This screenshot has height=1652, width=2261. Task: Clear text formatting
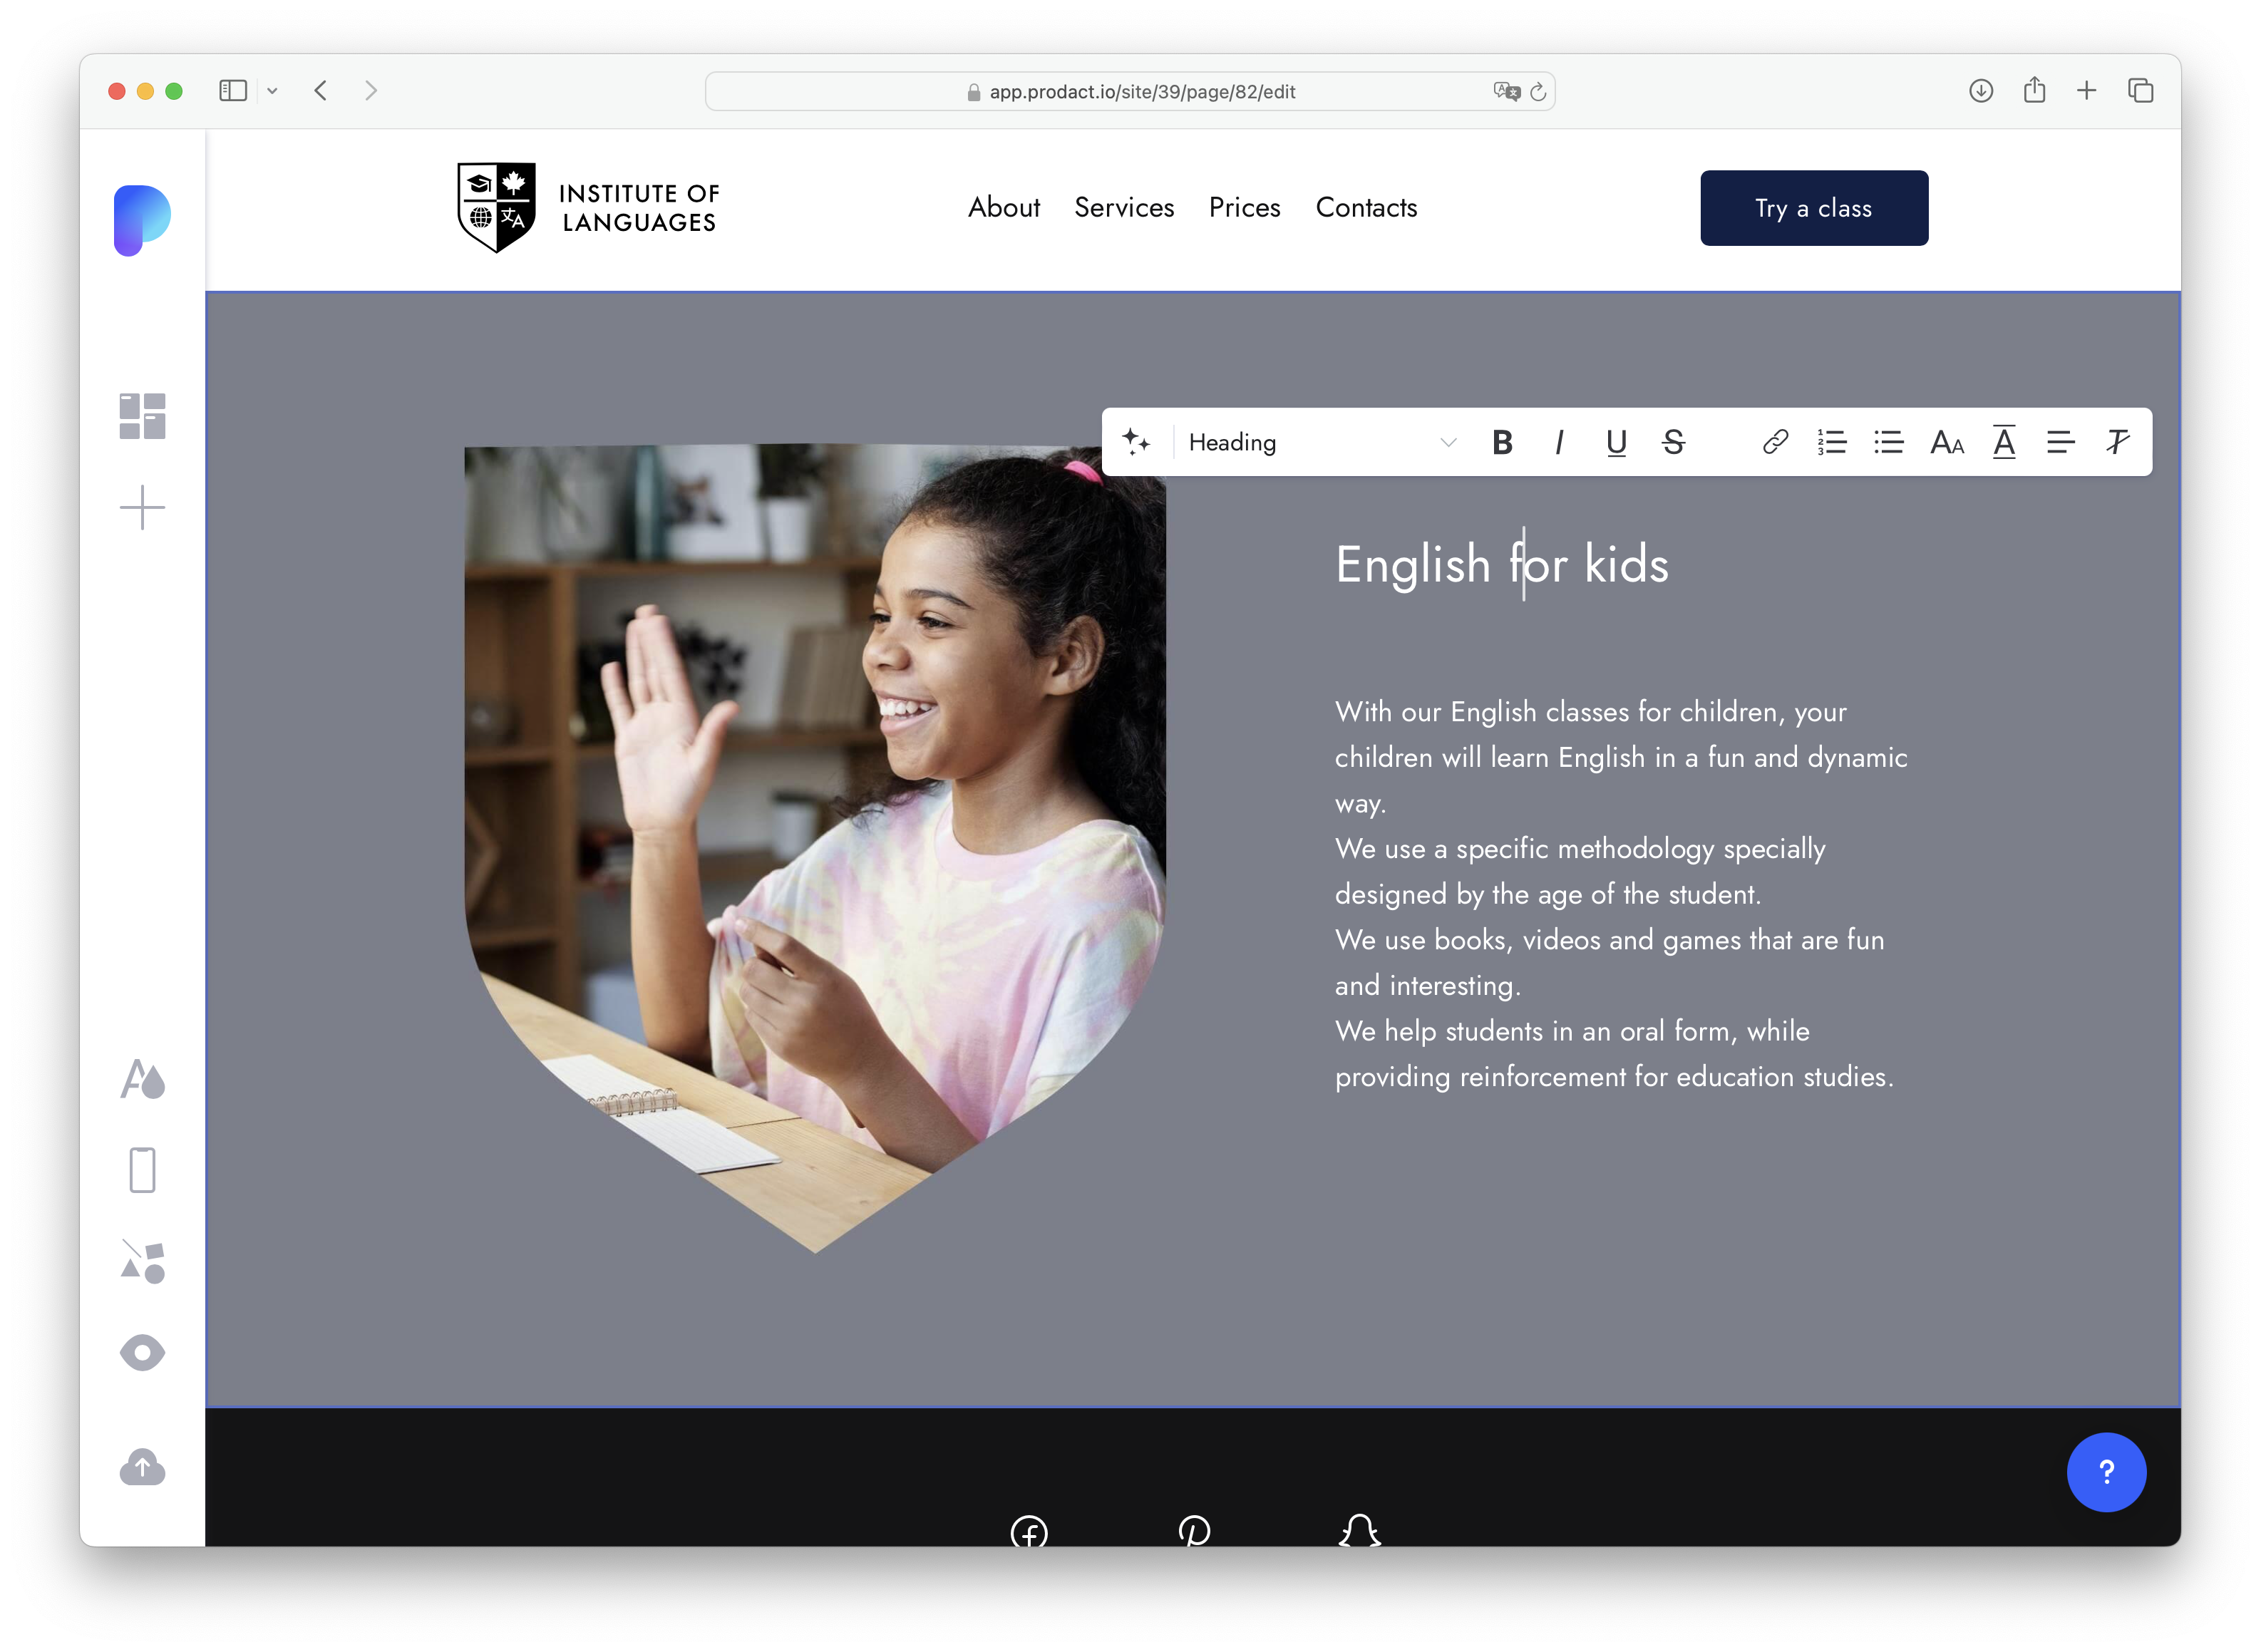2117,442
